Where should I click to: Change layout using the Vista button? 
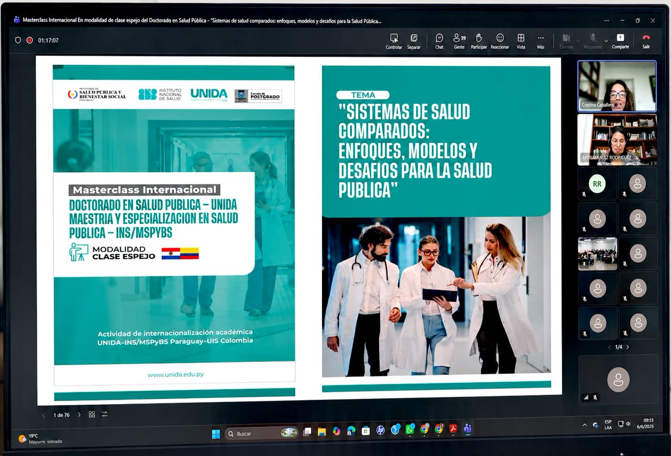coord(521,41)
